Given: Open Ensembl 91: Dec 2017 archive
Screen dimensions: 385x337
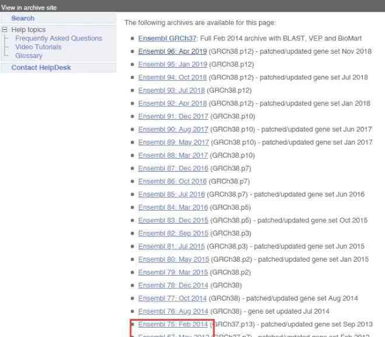Looking at the screenshot, I should [173, 116].
